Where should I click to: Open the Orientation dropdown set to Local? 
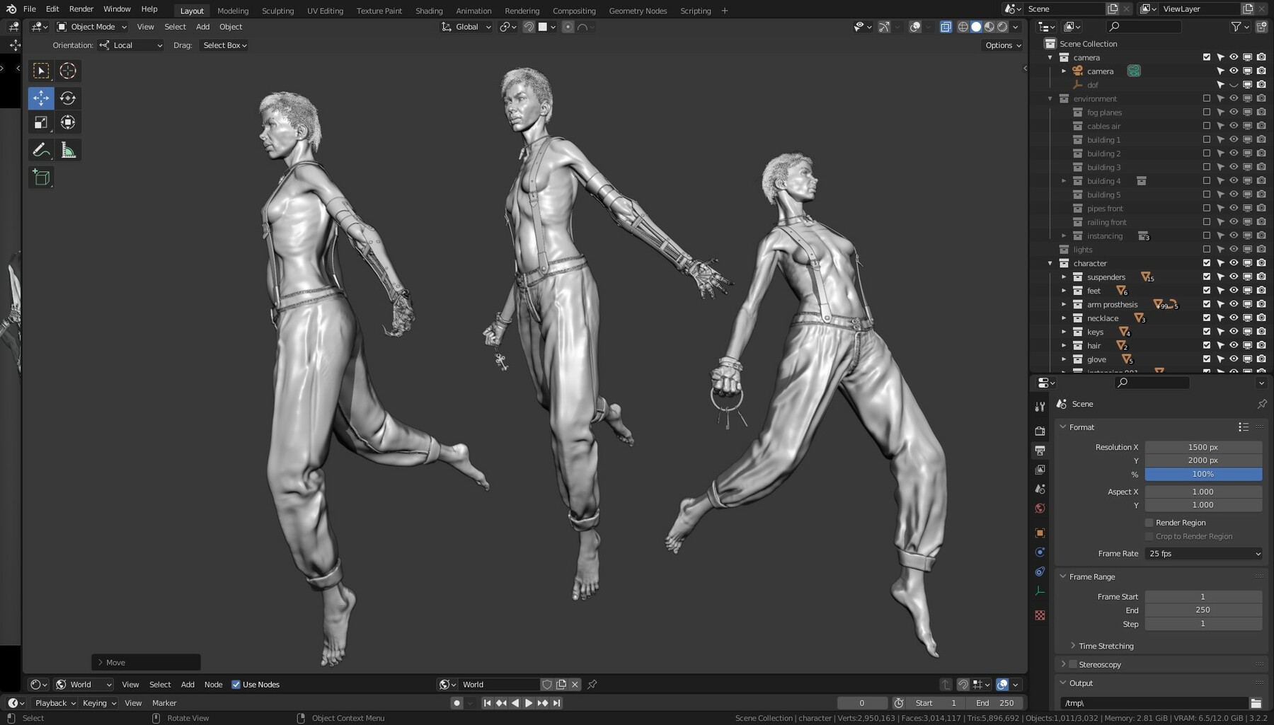(131, 45)
